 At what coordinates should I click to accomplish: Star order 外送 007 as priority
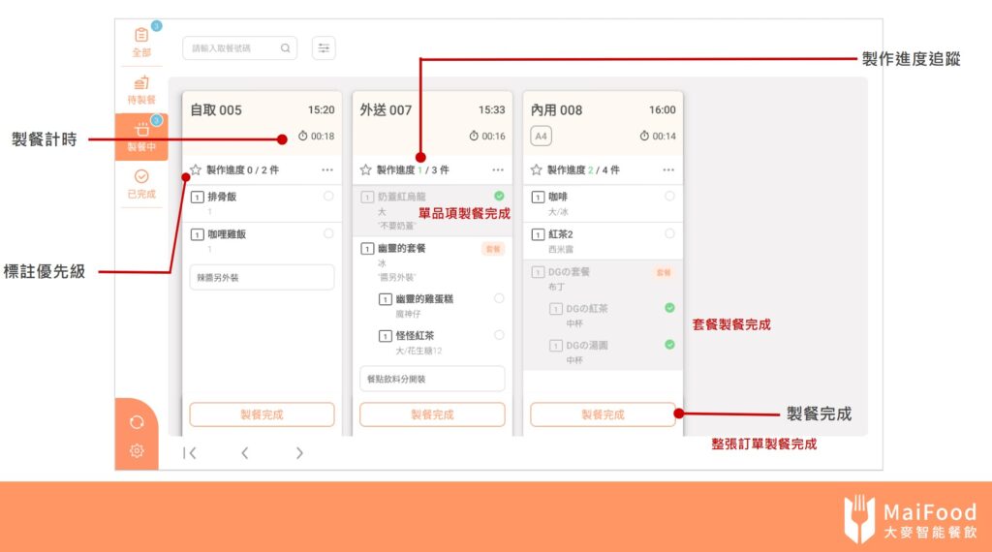365,169
